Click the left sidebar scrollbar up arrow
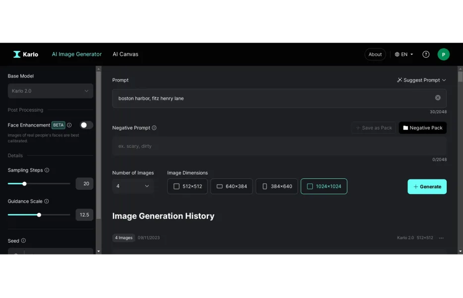Screen dimensions: 463x298 click(x=99, y=69)
